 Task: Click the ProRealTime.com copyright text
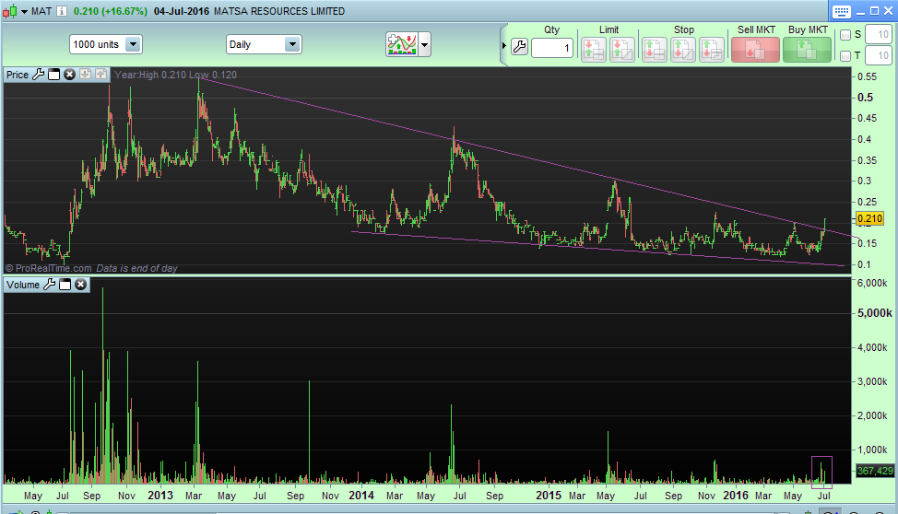tap(49, 268)
